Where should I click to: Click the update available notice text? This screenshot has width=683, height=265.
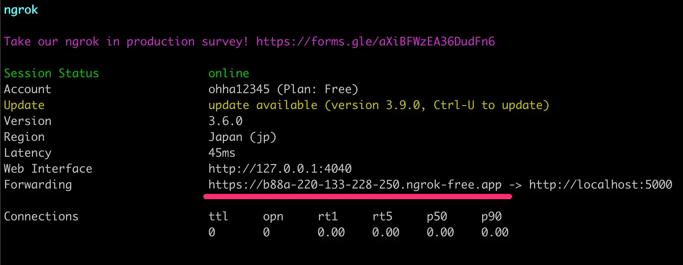(378, 105)
